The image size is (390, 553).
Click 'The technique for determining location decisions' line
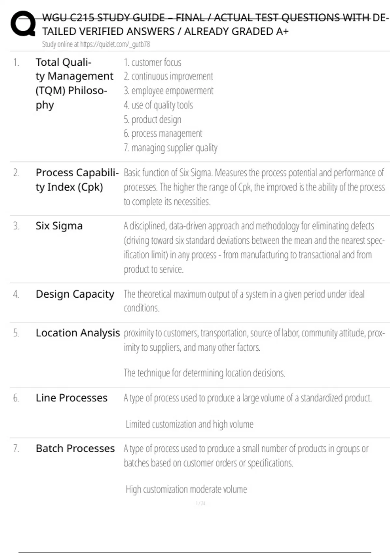pos(204,373)
